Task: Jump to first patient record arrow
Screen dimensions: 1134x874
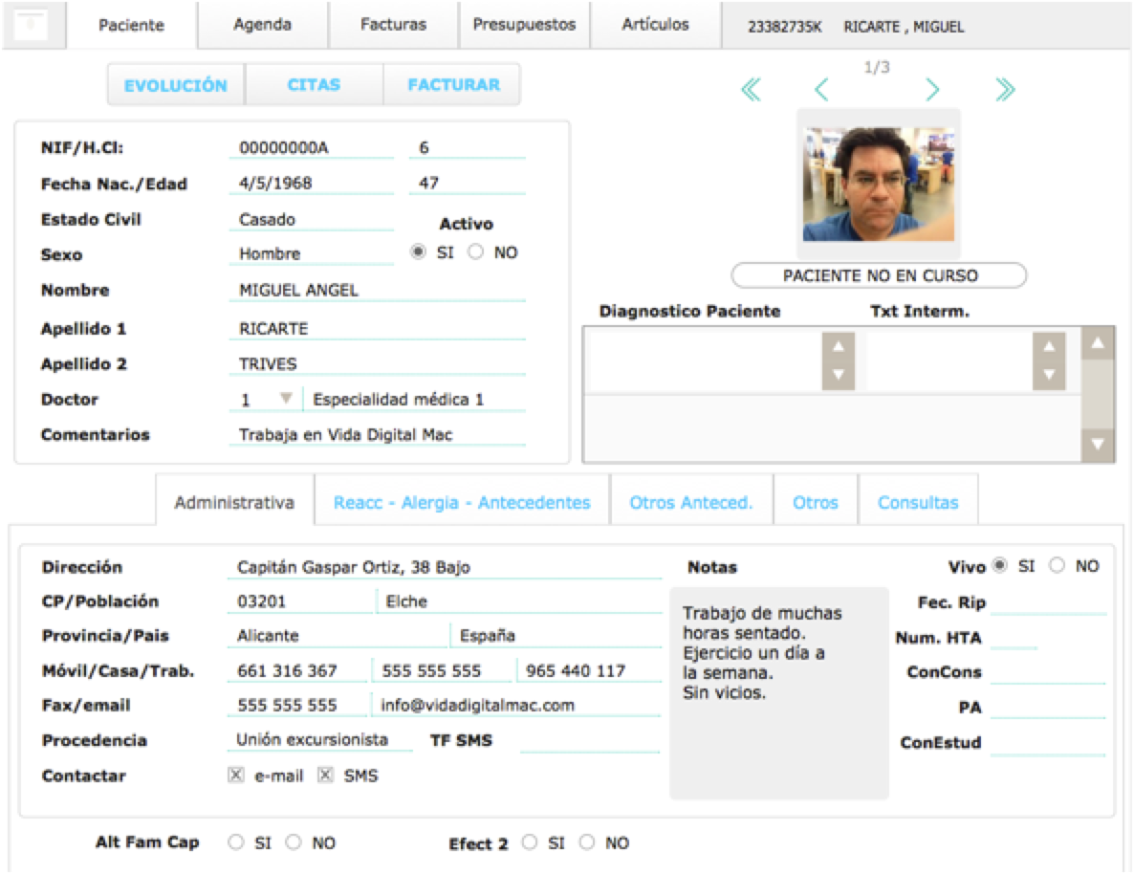Action: tap(751, 90)
